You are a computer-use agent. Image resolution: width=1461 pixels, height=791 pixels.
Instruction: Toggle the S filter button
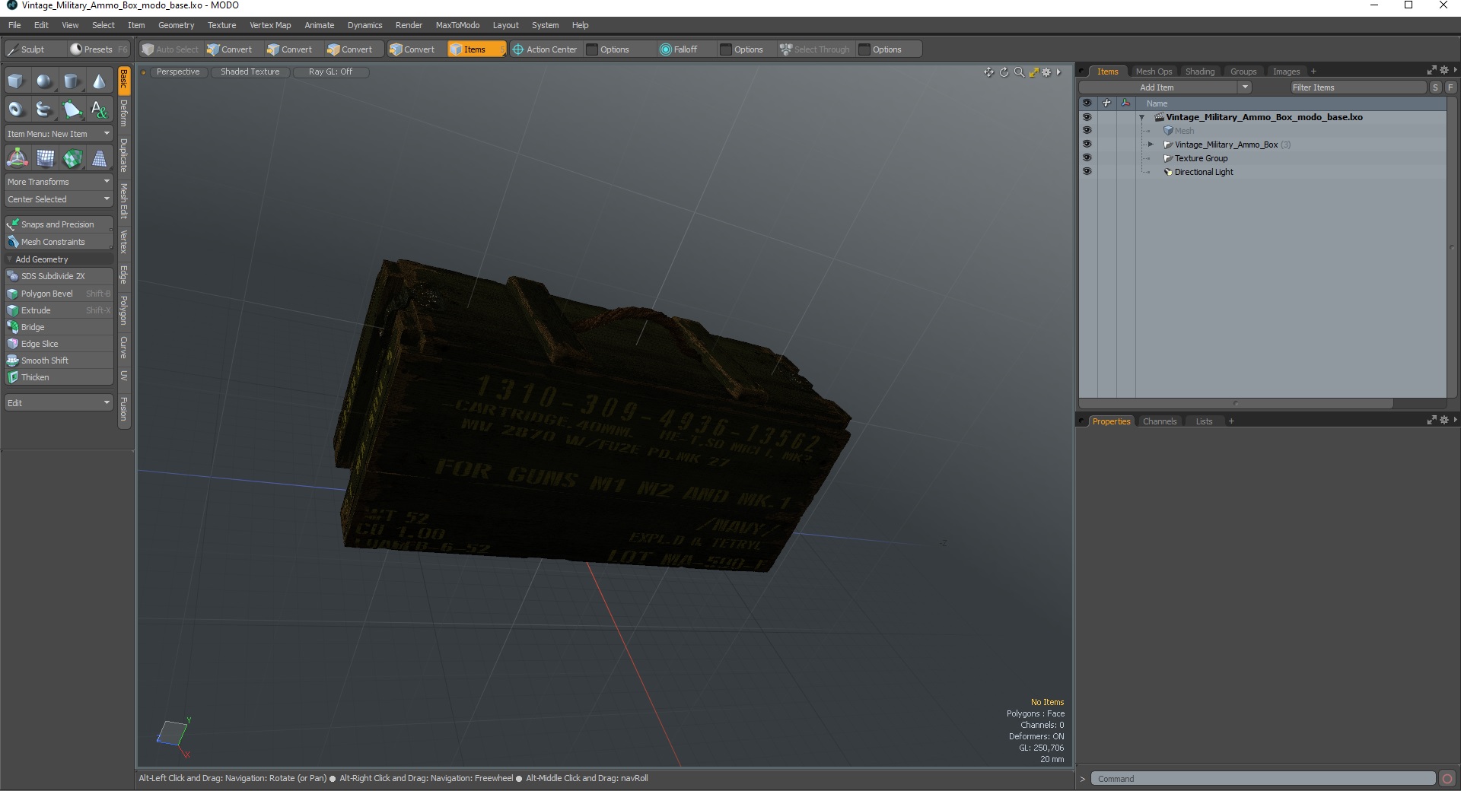pyautogui.click(x=1435, y=87)
